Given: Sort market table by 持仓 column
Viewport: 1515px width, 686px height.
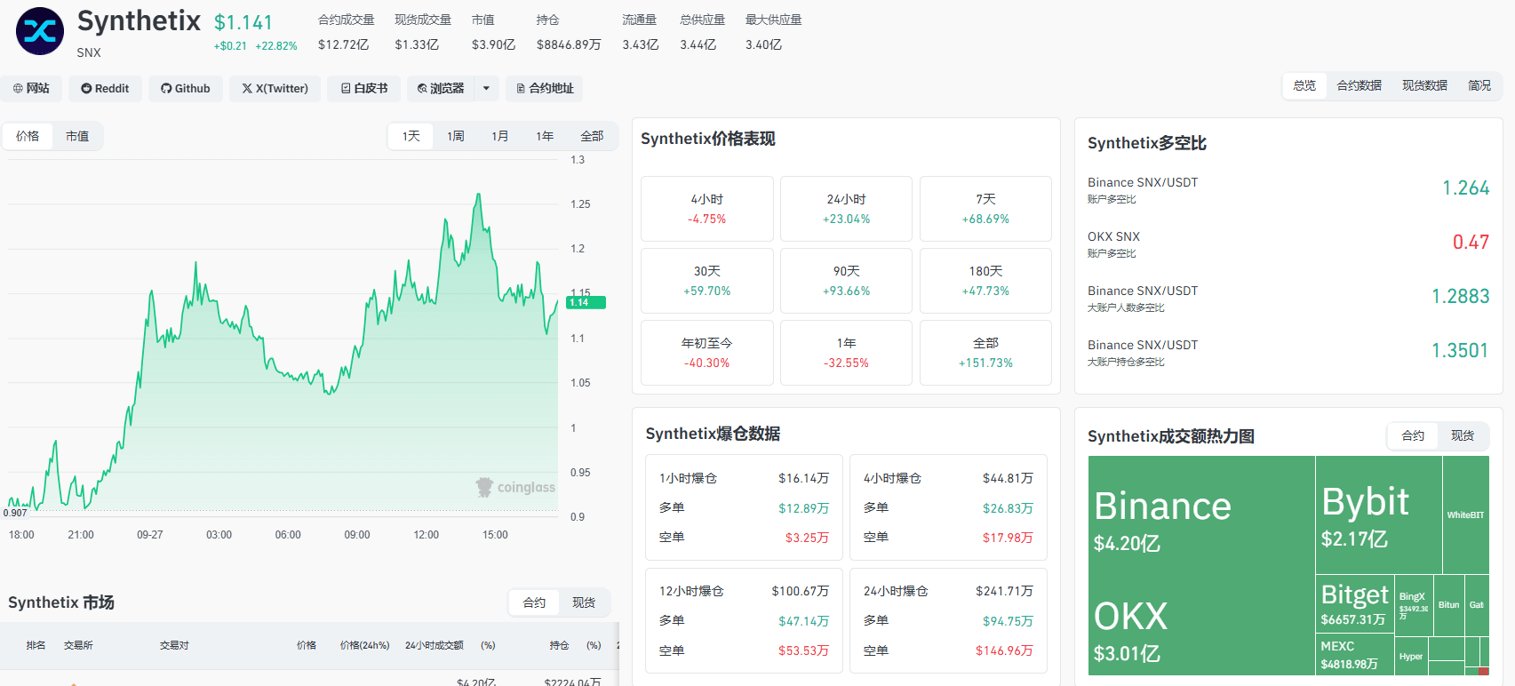Looking at the screenshot, I should 559,645.
